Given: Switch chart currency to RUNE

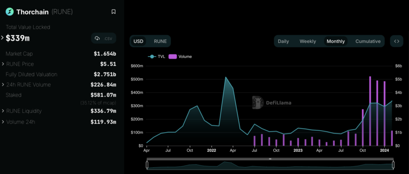Looking at the screenshot, I should pos(160,41).
